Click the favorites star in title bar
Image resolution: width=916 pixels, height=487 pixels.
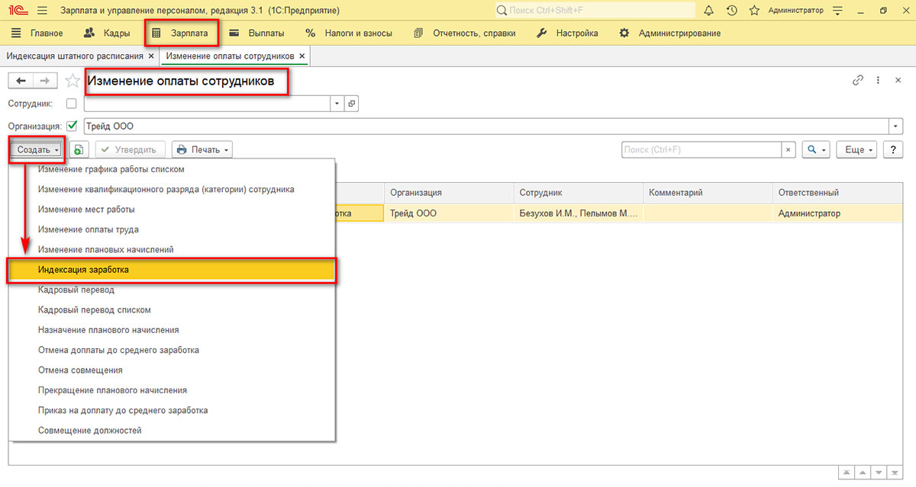pyautogui.click(x=754, y=11)
